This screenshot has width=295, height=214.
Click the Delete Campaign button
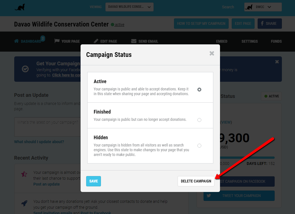click(x=196, y=181)
